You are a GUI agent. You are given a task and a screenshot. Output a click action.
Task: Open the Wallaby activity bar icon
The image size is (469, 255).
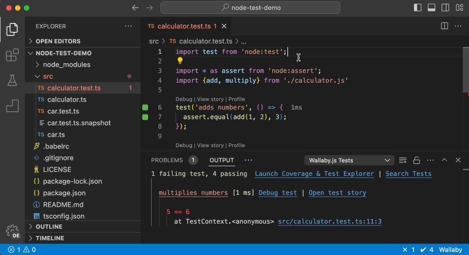click(x=12, y=106)
